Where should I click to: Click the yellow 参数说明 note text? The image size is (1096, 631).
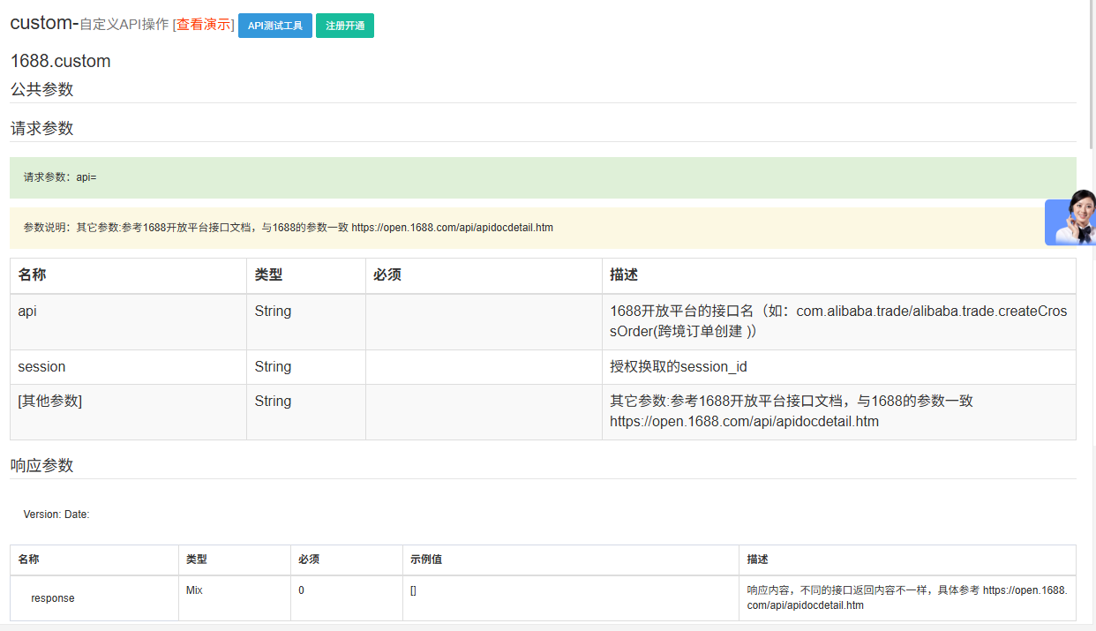click(289, 228)
